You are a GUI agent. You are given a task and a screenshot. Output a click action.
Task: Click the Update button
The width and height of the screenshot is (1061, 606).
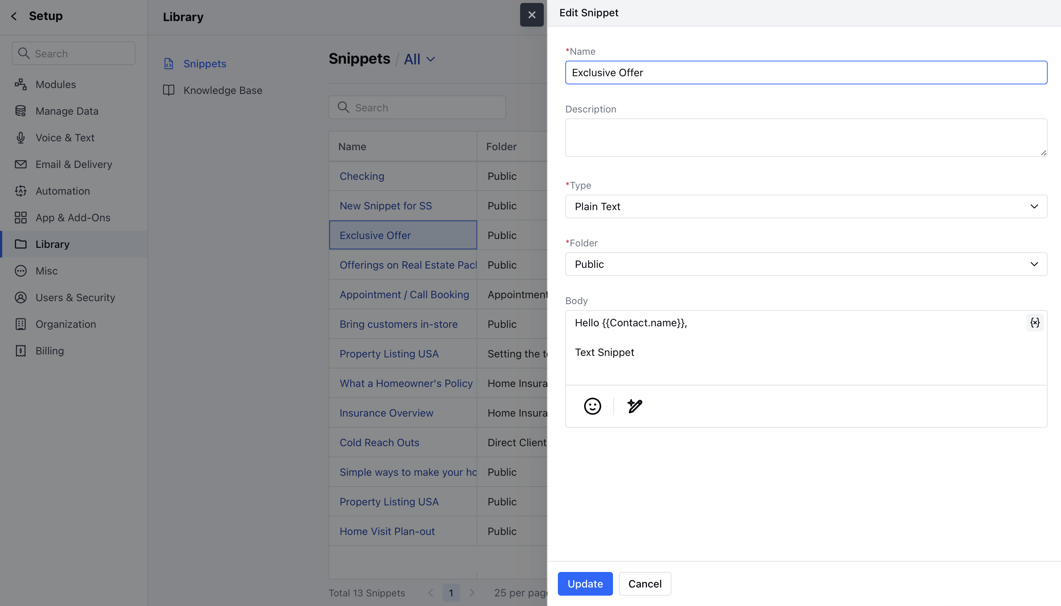[585, 583]
